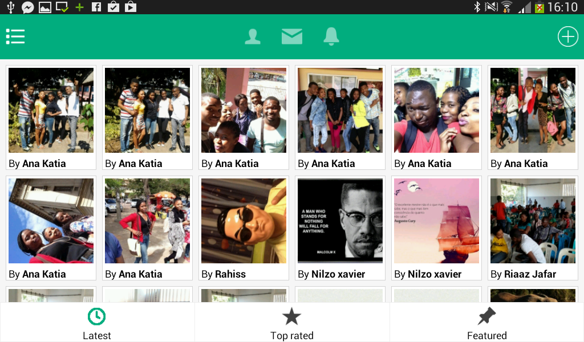Switch to the Top rated tab
The image size is (584, 342).
(x=292, y=322)
